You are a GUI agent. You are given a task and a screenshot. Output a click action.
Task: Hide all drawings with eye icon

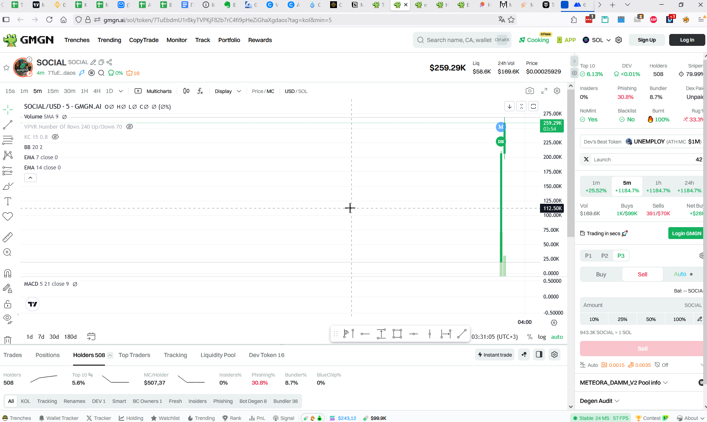pyautogui.click(x=8, y=319)
